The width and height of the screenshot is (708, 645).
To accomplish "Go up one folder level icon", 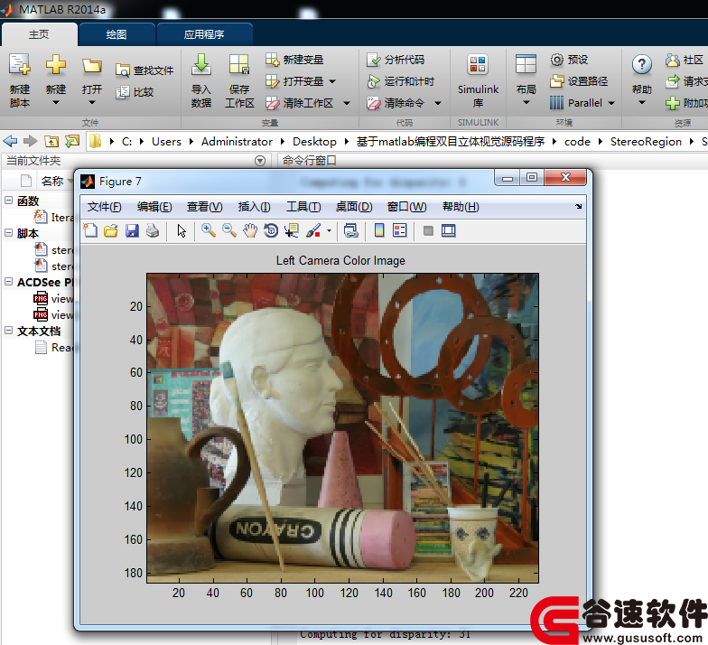I will pos(51,141).
